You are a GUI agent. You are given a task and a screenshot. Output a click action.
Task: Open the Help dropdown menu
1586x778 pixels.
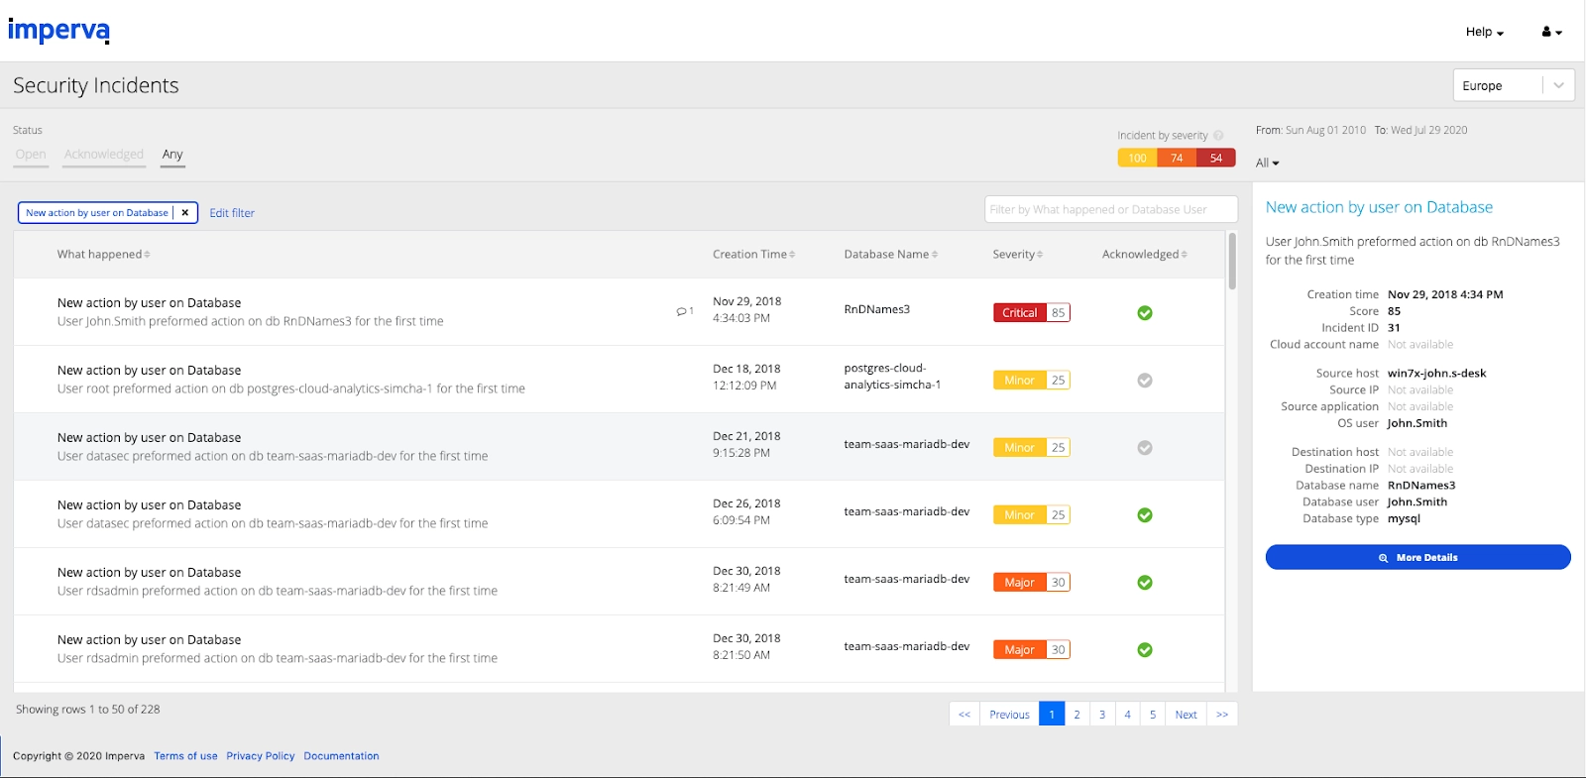point(1484,32)
